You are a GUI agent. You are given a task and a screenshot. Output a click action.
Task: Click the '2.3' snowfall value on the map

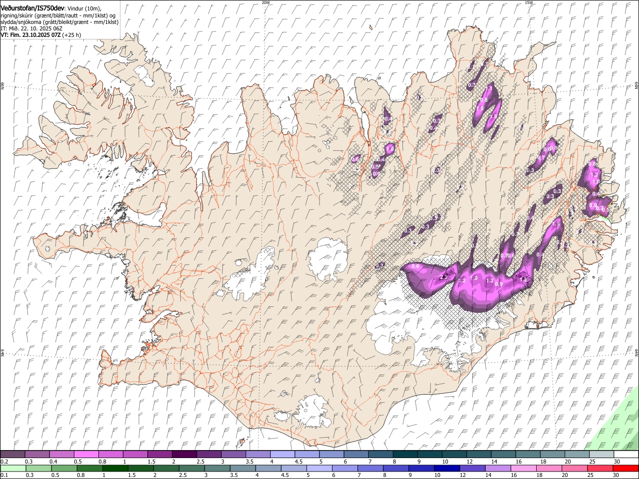click(x=444, y=277)
